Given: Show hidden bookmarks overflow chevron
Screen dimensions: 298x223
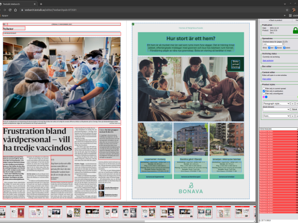Looking at the screenshot, I should [285, 15].
